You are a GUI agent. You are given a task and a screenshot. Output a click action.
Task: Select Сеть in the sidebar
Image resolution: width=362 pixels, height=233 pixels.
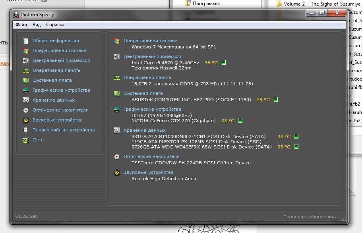tap(38, 140)
